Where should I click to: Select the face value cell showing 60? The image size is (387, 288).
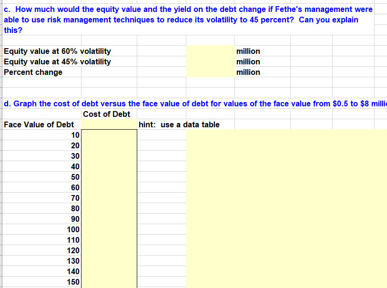42,187
